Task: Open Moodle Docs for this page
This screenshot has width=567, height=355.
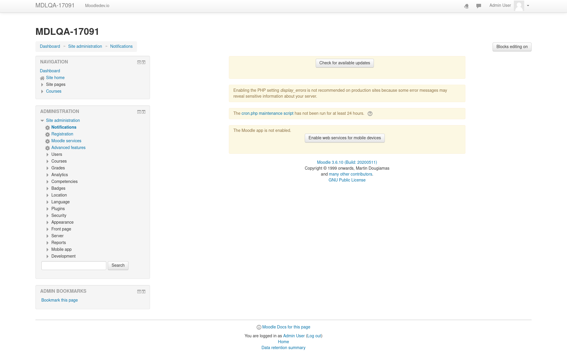Action: pyautogui.click(x=286, y=327)
